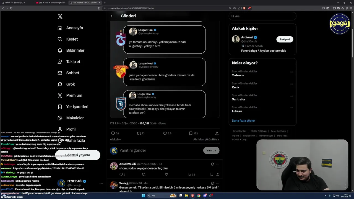Open the Premium page
The width and height of the screenshot is (354, 199).
pyautogui.click(x=70, y=95)
